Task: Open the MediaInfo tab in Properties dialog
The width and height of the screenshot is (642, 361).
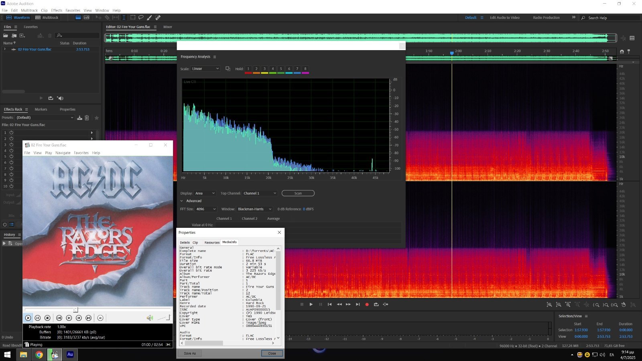Action: 230,242
